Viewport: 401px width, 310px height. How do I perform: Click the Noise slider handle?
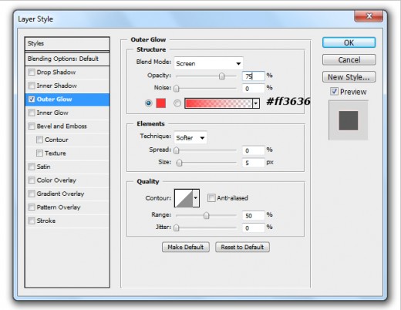click(177, 89)
